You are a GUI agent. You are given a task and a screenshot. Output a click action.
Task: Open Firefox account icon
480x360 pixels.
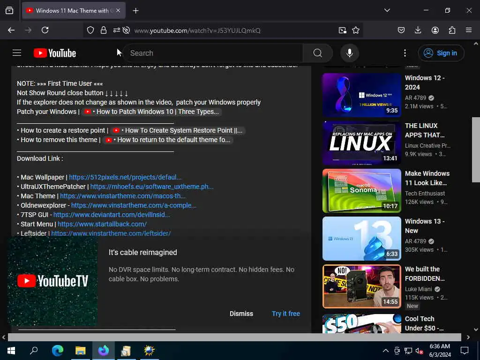(435, 30)
